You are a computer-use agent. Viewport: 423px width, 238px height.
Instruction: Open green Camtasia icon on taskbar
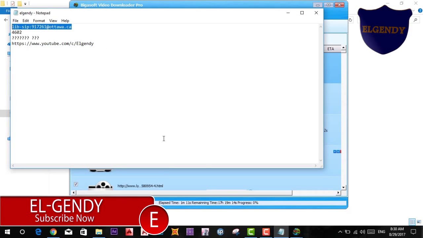pos(251,232)
